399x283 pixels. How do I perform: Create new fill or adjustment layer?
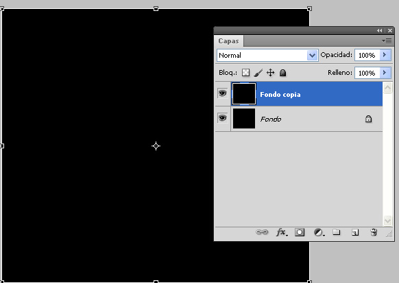pos(319,232)
